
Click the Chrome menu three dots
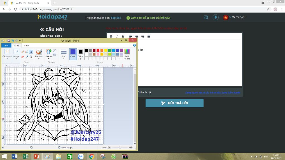[x=281, y=9]
